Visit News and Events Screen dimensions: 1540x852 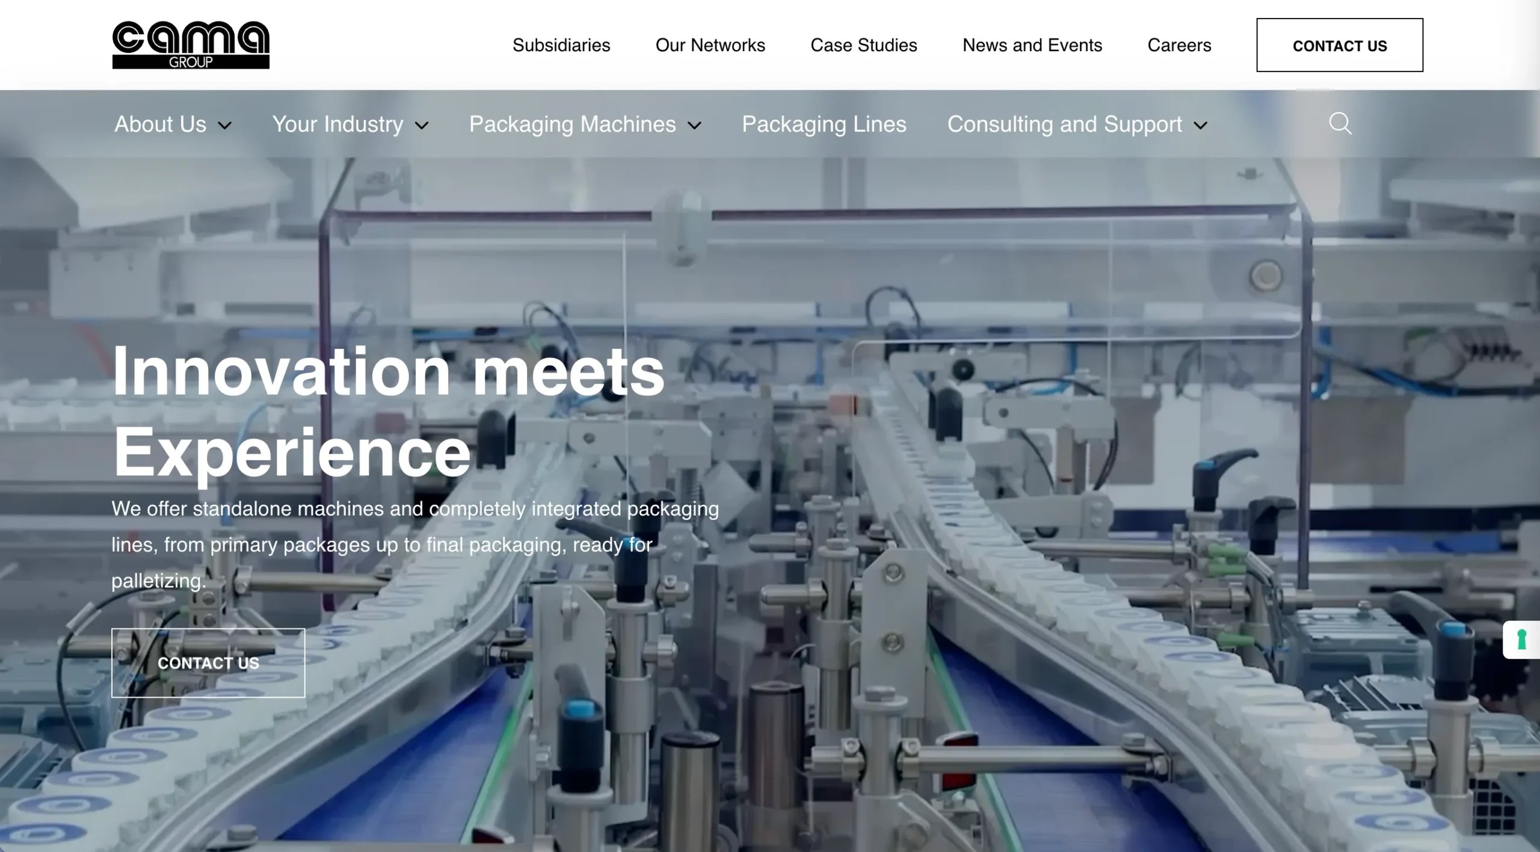[1032, 45]
